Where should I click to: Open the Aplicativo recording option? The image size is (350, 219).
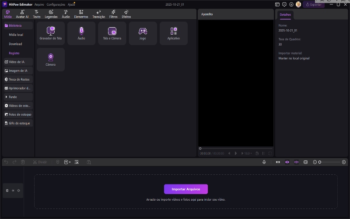click(x=173, y=33)
